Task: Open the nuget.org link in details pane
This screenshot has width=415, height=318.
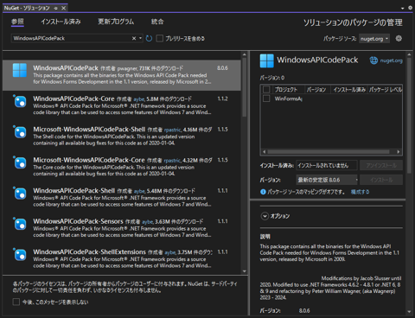Action: 391,60
